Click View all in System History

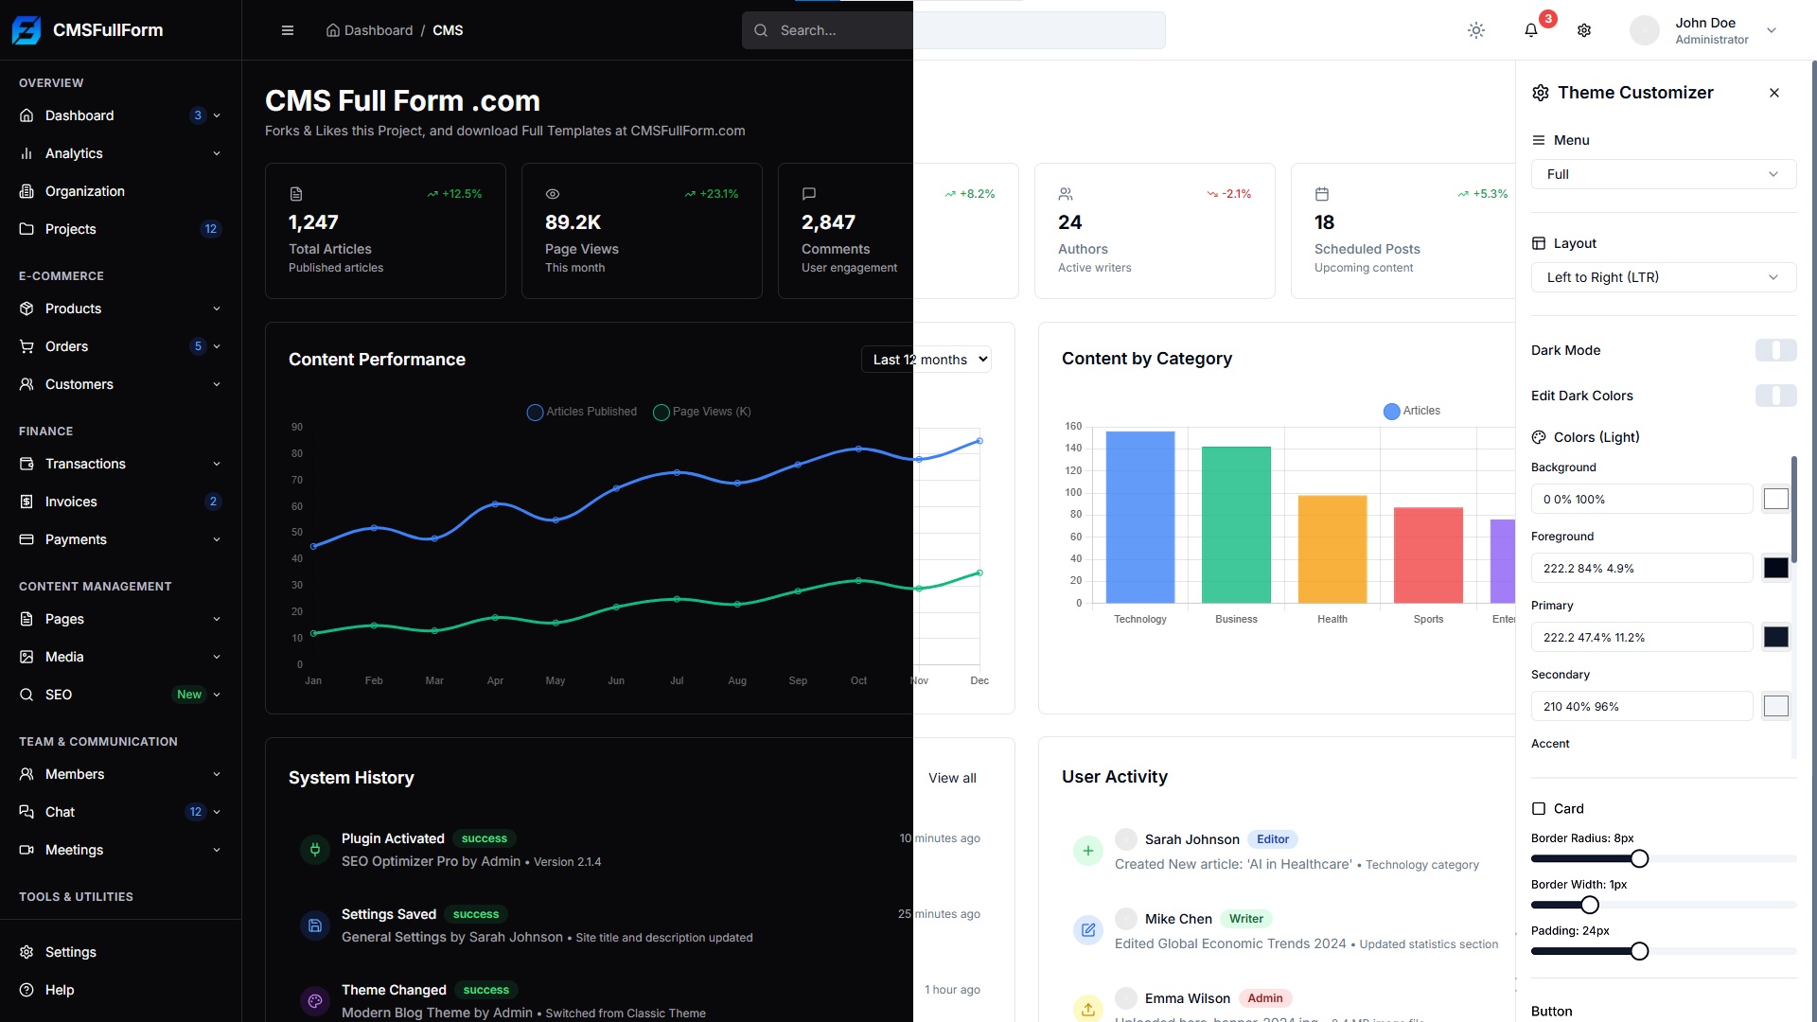click(953, 778)
